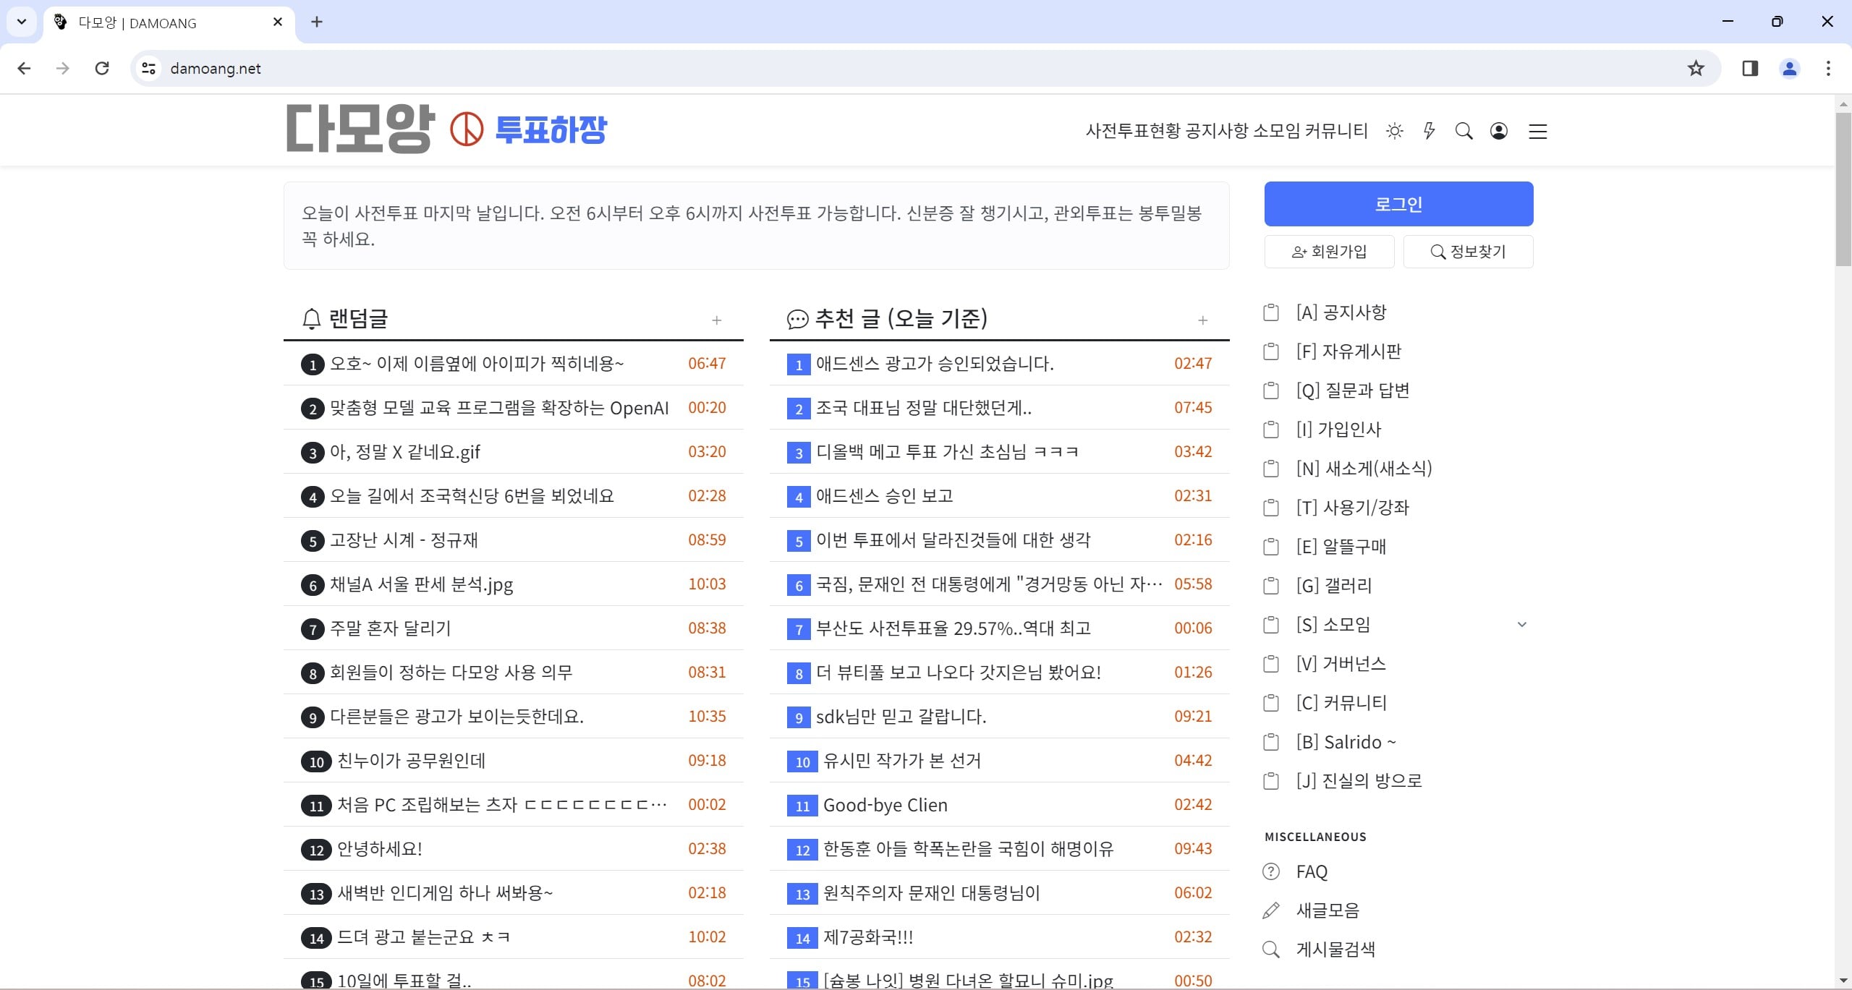Open the search magnifier in site header
The height and width of the screenshot is (990, 1852).
(x=1464, y=131)
